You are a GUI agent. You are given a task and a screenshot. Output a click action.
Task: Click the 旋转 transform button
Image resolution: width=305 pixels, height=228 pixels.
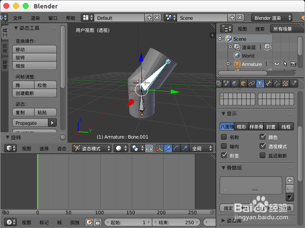pos(34,58)
